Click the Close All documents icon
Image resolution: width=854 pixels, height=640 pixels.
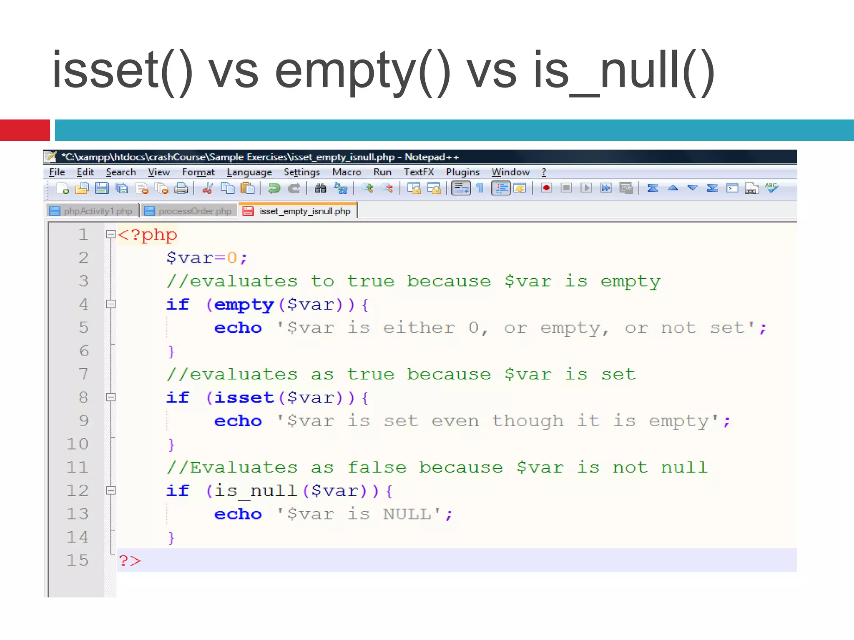[x=161, y=188]
